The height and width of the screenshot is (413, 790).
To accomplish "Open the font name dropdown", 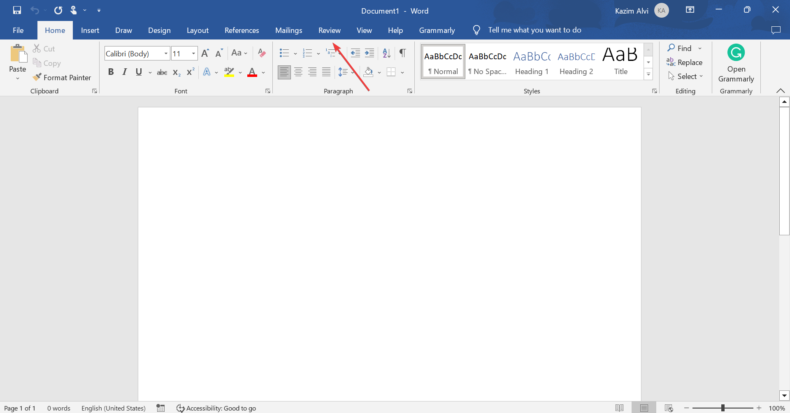I will click(166, 53).
